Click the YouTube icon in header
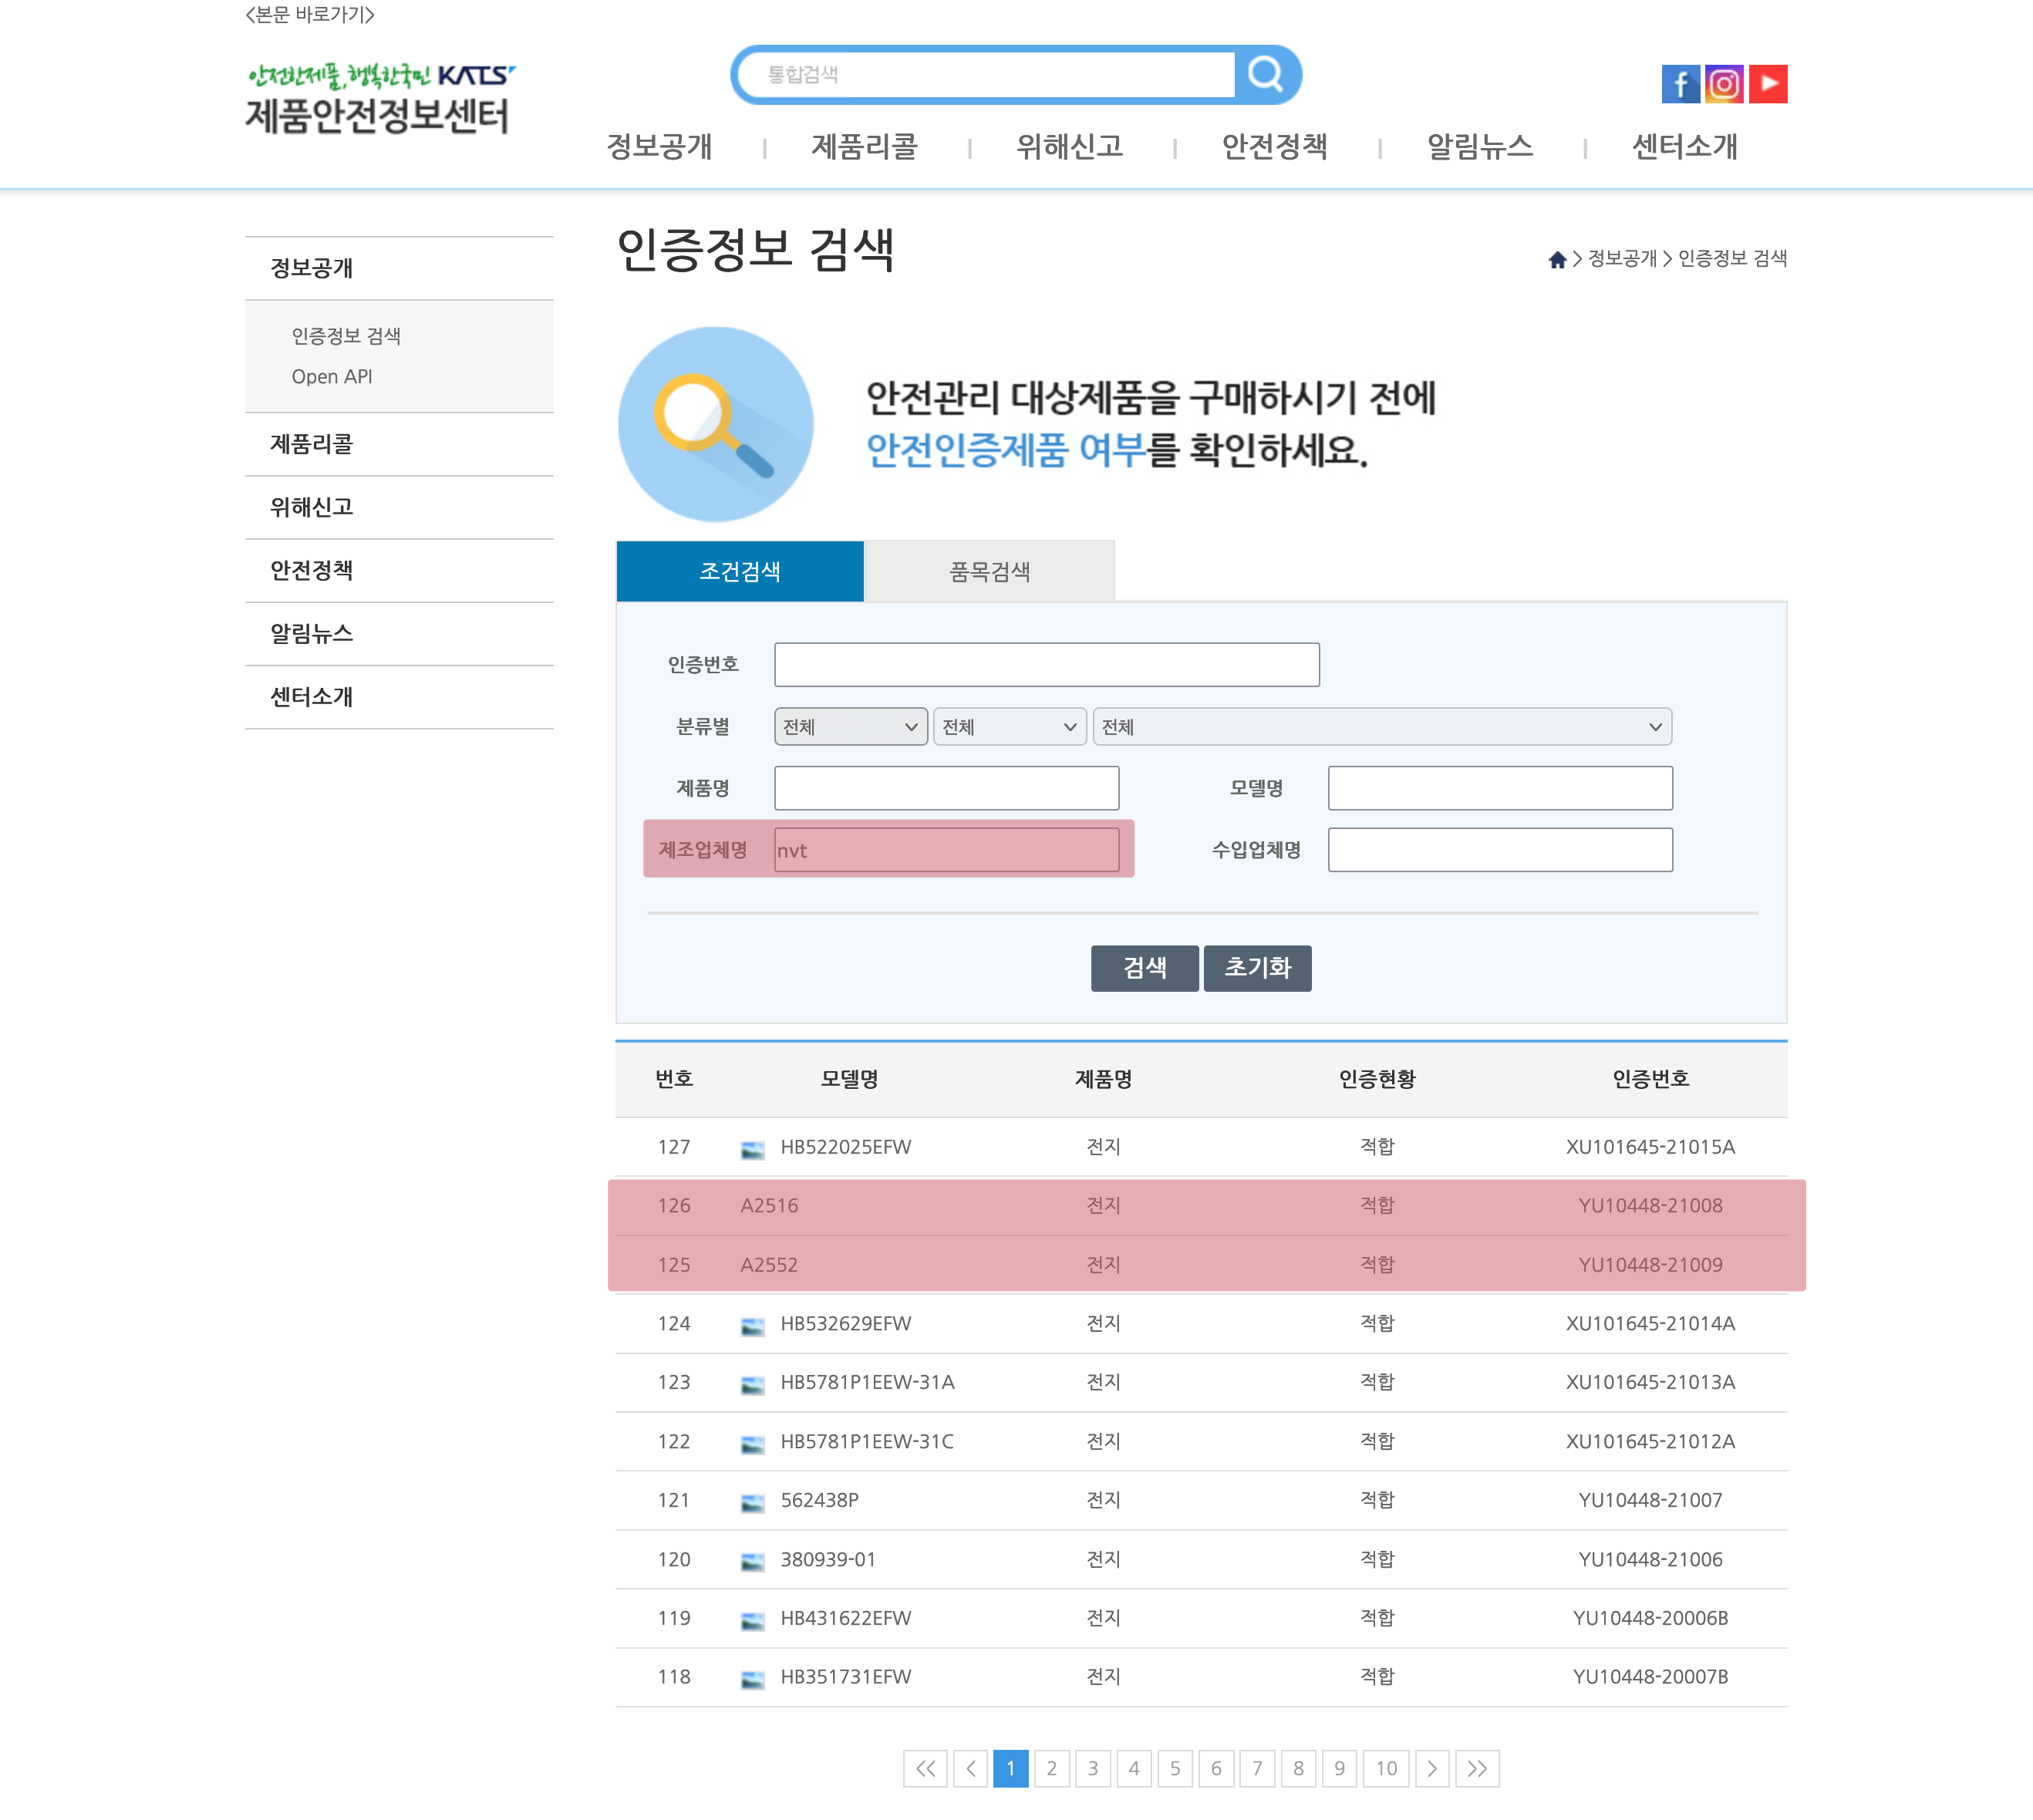The width and height of the screenshot is (2033, 1820). 1768,84
